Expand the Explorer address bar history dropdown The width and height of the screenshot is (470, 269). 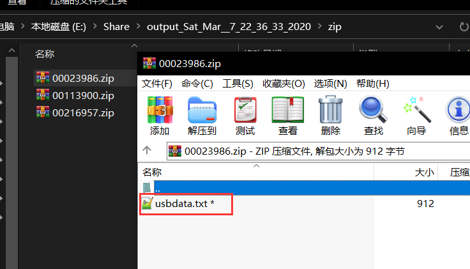[x=439, y=27]
